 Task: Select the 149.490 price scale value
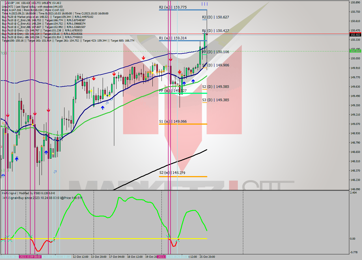tap(355, 96)
